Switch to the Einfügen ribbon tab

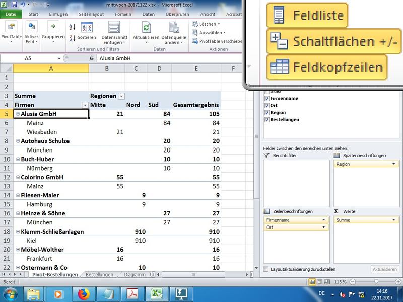coord(58,14)
